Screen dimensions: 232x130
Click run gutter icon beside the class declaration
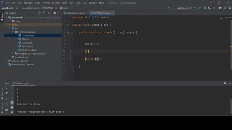coord(68,25)
